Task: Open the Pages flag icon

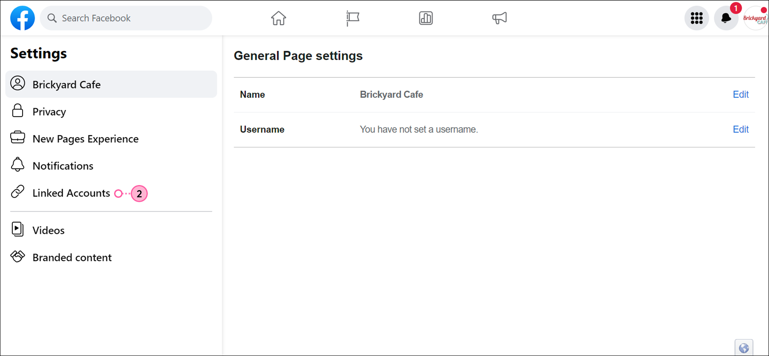Action: pyautogui.click(x=352, y=18)
